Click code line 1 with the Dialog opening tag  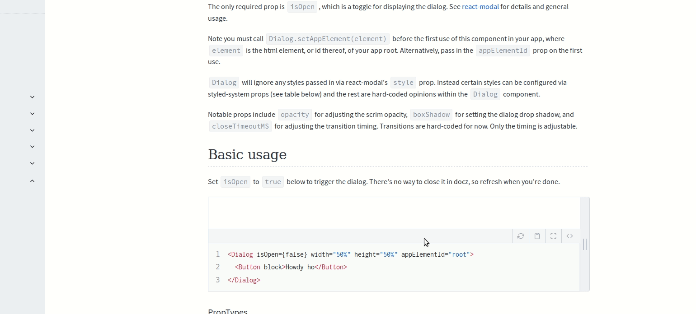coord(350,254)
